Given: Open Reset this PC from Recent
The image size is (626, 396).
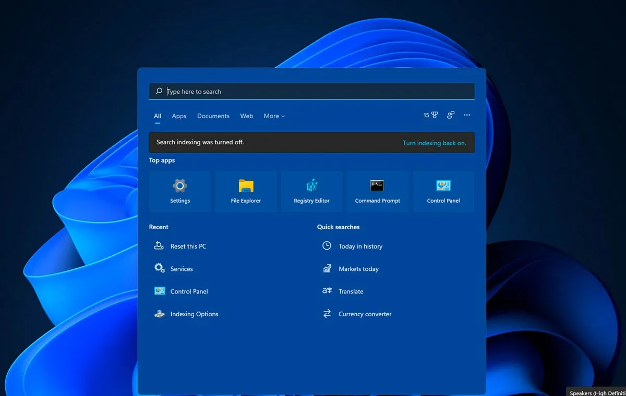Looking at the screenshot, I should tap(188, 246).
